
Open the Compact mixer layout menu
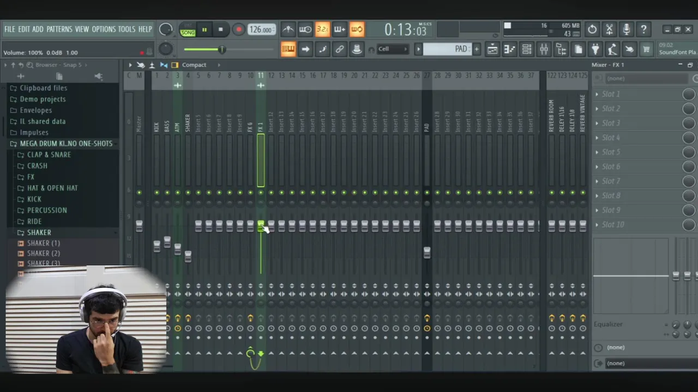[x=194, y=65]
